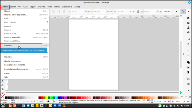Select Nuevo in the Archivo menu

click(25, 11)
